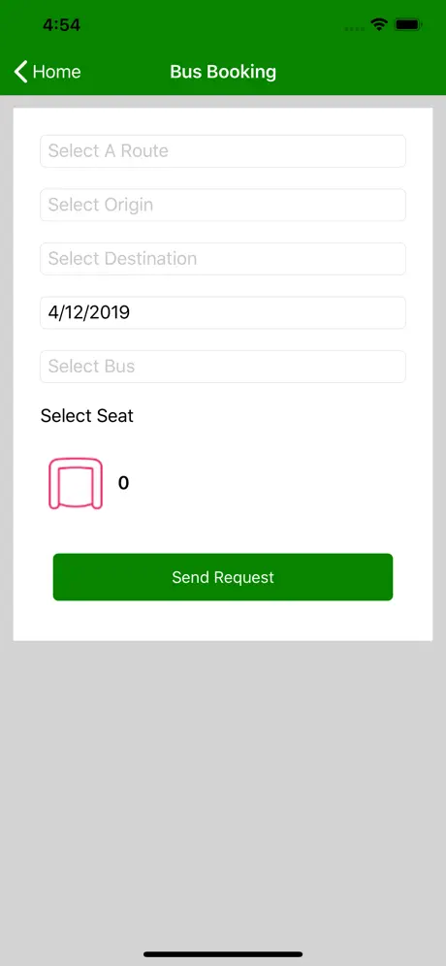446x966 pixels.
Task: Tap the battery status icon
Action: pos(408,24)
